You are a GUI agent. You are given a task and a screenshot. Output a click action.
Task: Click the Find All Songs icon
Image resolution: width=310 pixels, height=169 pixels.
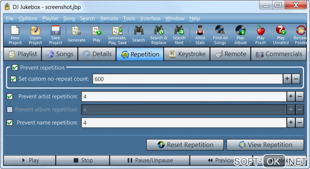click(220, 35)
